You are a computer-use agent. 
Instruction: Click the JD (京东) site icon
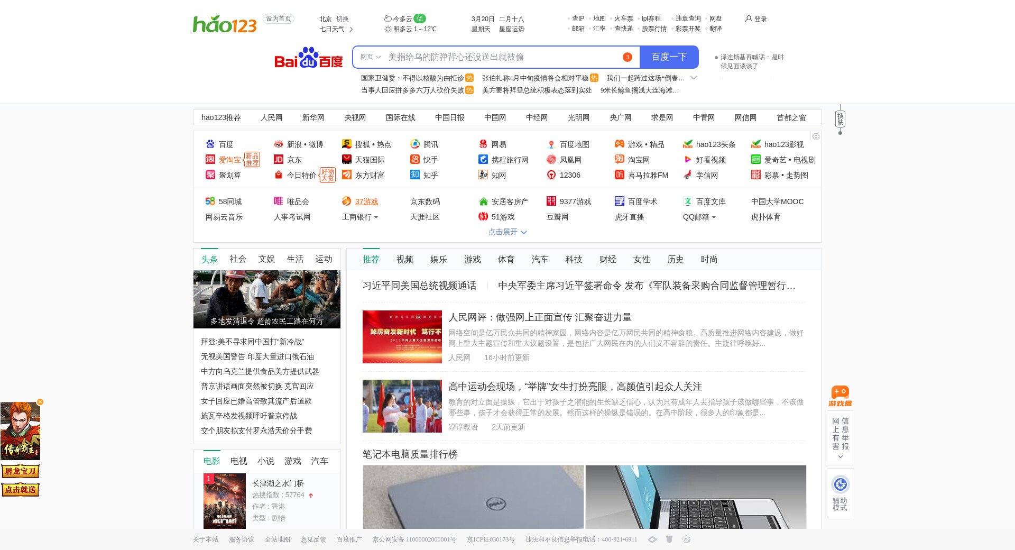279,160
